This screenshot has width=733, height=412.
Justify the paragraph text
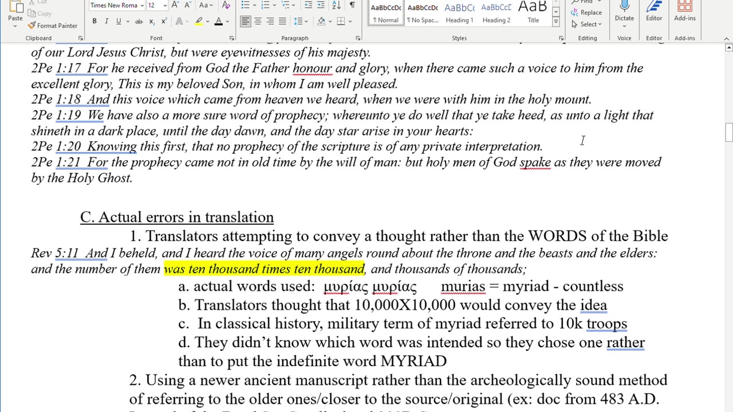pos(282,22)
